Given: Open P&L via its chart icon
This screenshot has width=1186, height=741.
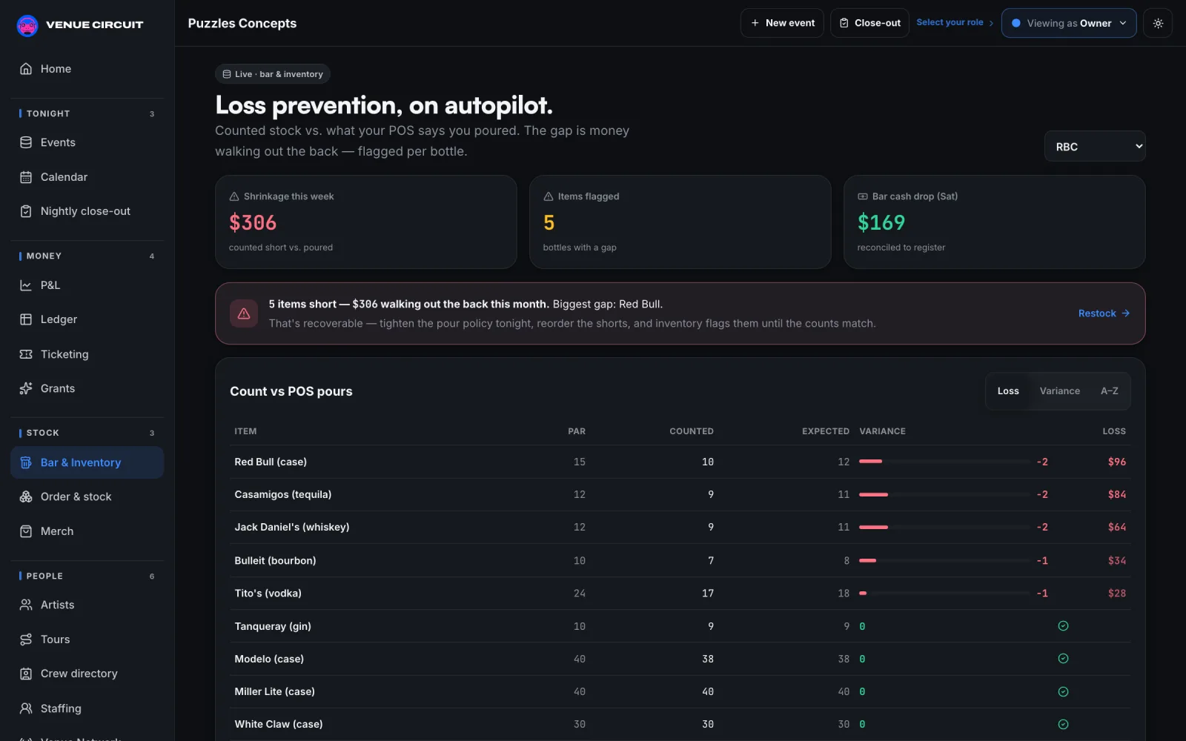Looking at the screenshot, I should (x=26, y=285).
